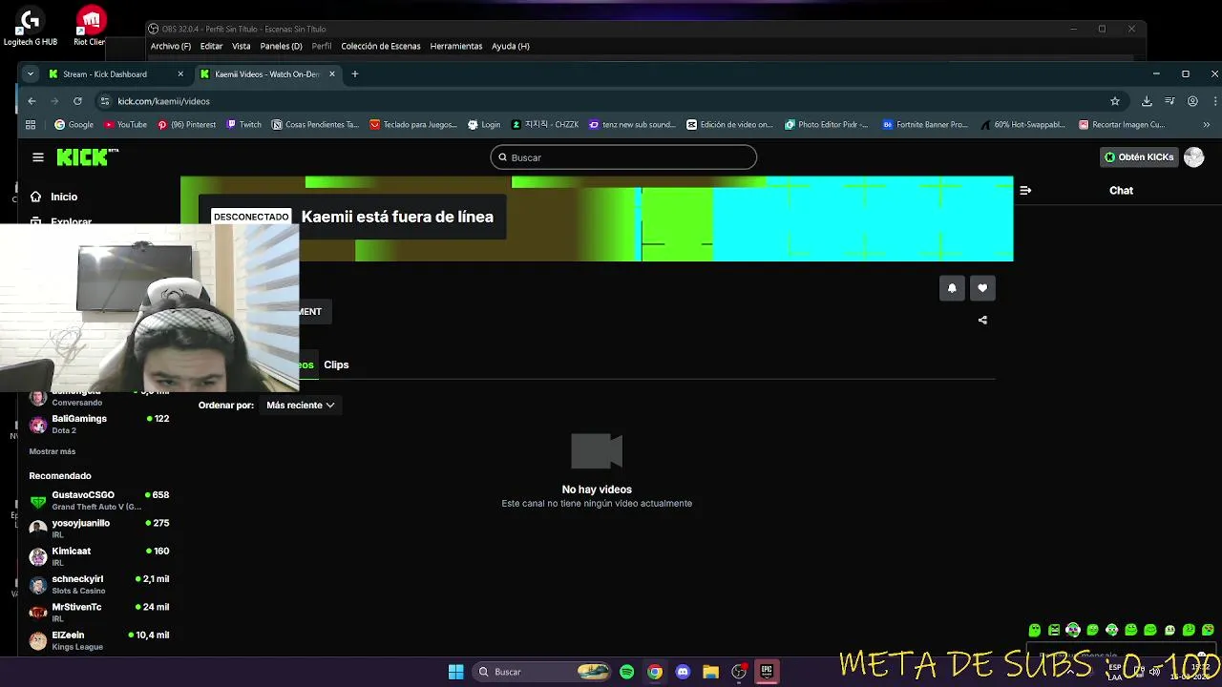Image resolution: width=1222 pixels, height=687 pixels.
Task: Expand the bookmarks overflow chevron
Action: click(1207, 124)
